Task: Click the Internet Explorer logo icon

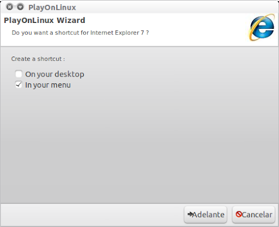Action: (x=262, y=28)
